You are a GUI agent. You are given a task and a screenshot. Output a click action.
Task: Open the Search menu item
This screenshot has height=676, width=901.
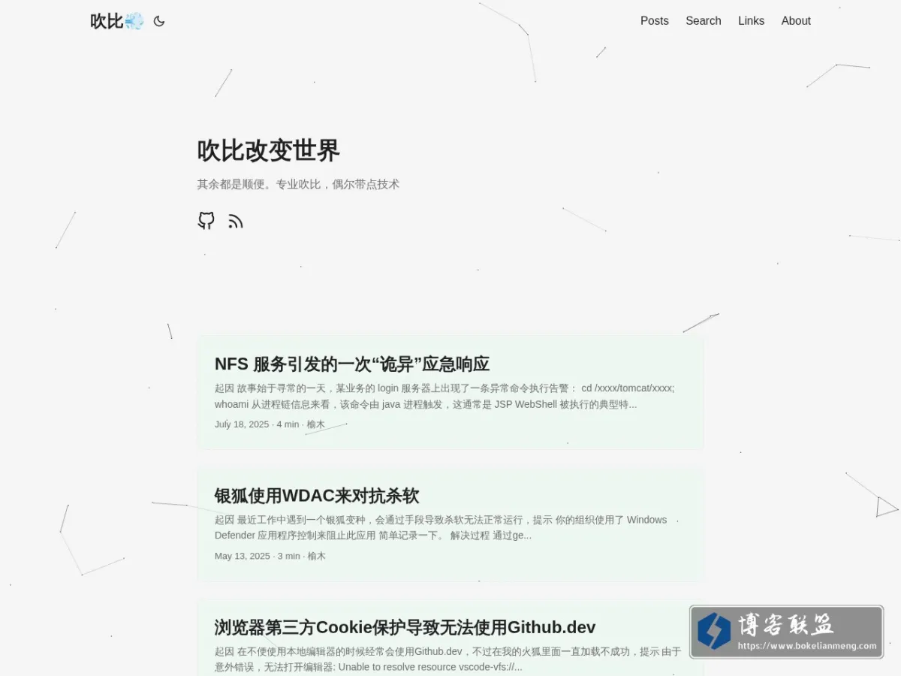704,21
